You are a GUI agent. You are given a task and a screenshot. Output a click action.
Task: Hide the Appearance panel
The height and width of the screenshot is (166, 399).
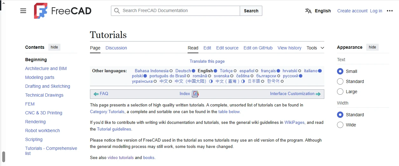[x=372, y=47]
